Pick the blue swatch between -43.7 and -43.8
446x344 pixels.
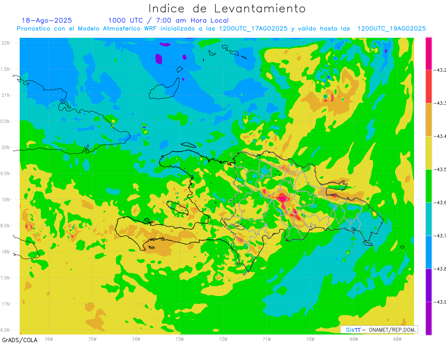click(x=429, y=252)
